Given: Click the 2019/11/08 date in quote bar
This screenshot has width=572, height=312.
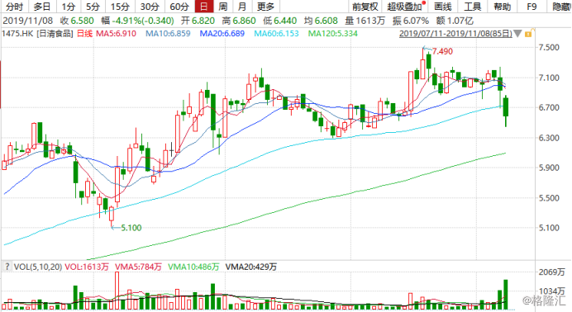Looking at the screenshot, I should pos(28,21).
